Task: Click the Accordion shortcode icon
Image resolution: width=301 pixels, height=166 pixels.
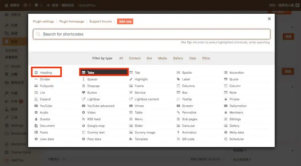Action: point(226,72)
